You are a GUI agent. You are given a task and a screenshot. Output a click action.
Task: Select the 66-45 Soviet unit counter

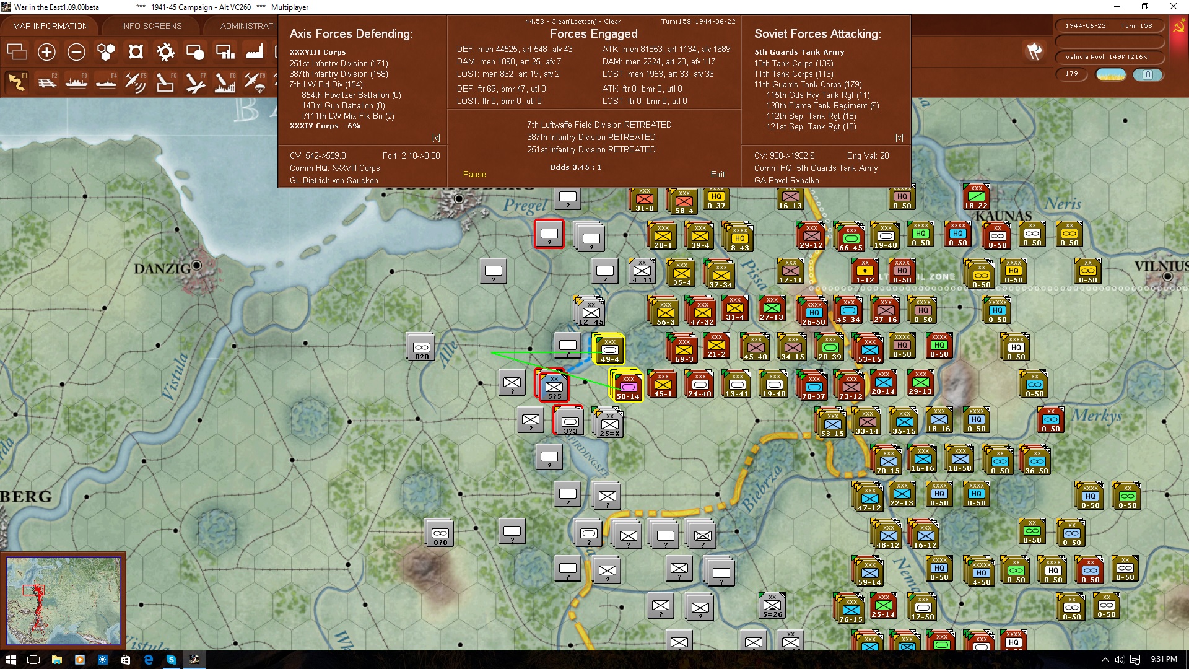[x=851, y=238]
